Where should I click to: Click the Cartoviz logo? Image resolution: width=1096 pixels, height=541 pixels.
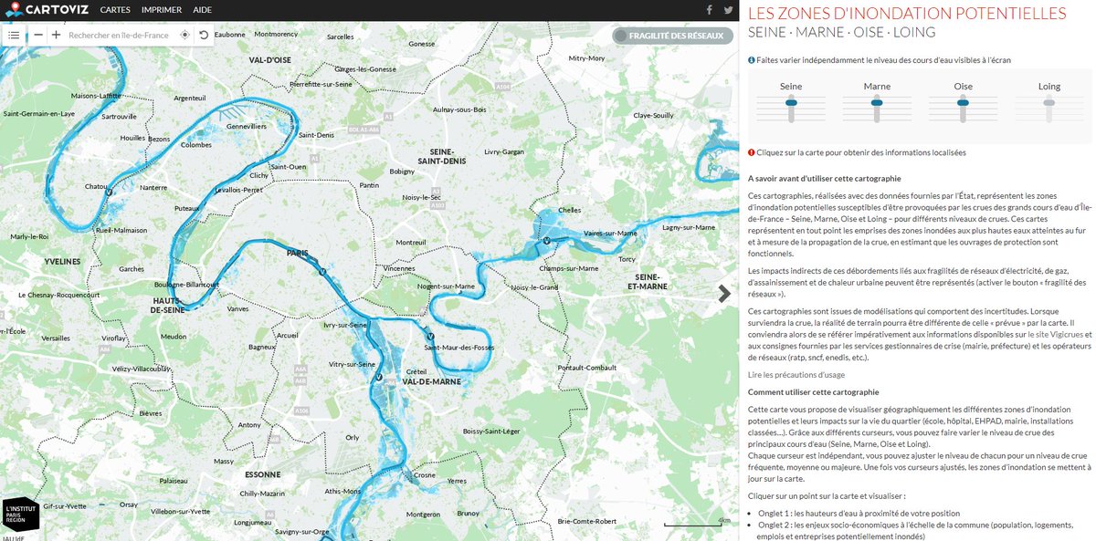click(46, 10)
